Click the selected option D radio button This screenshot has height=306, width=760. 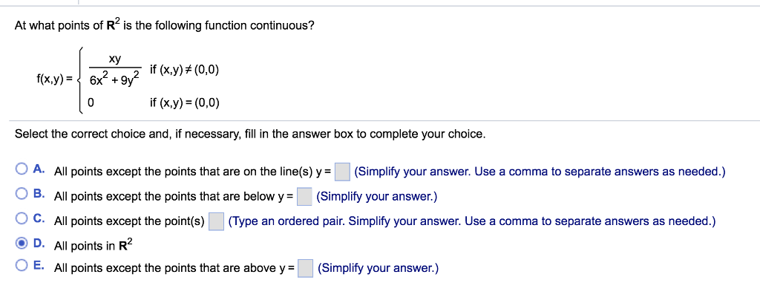click(22, 243)
